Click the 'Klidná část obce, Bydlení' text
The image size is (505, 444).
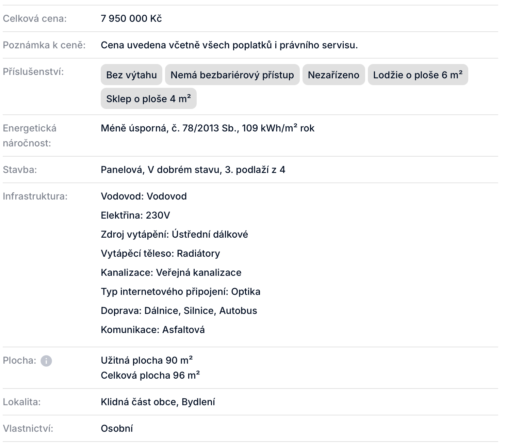pyautogui.click(x=158, y=402)
